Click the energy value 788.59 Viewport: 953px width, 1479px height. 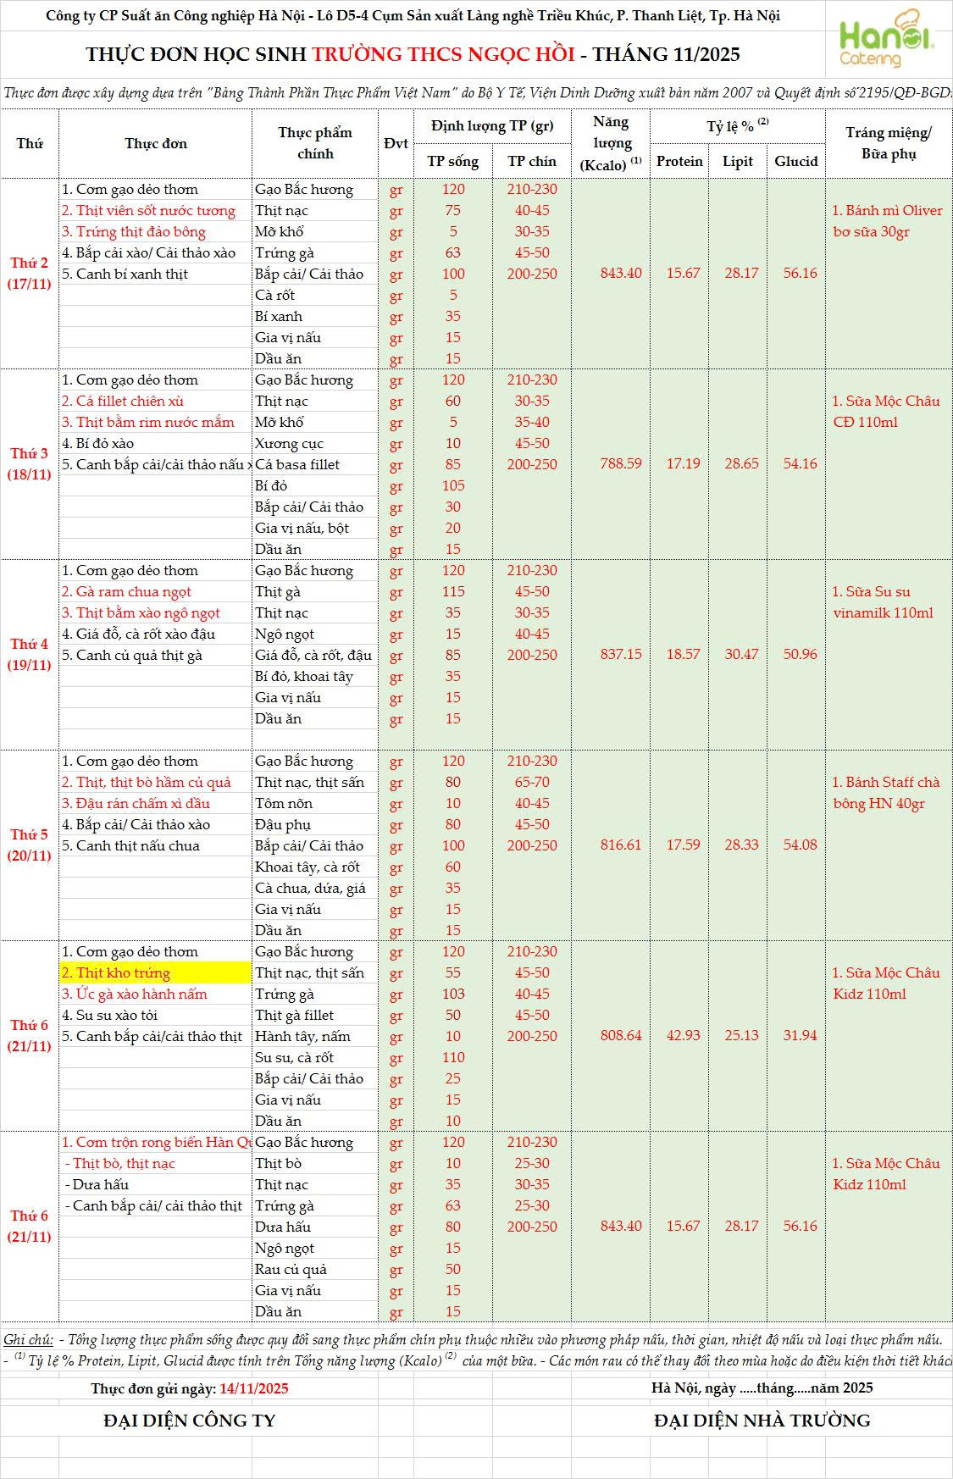coord(620,463)
